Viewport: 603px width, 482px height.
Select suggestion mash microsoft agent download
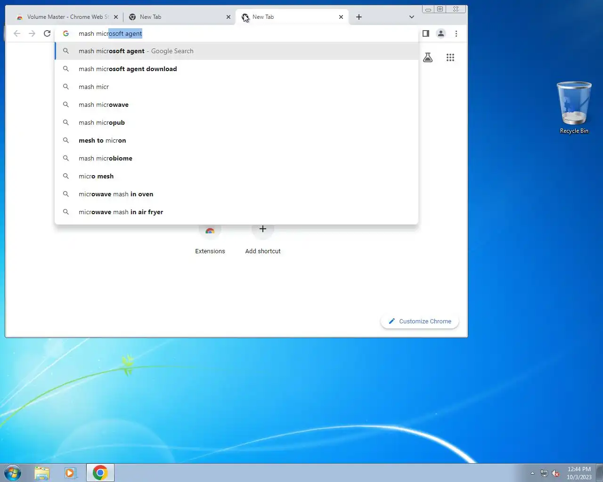[x=236, y=69]
